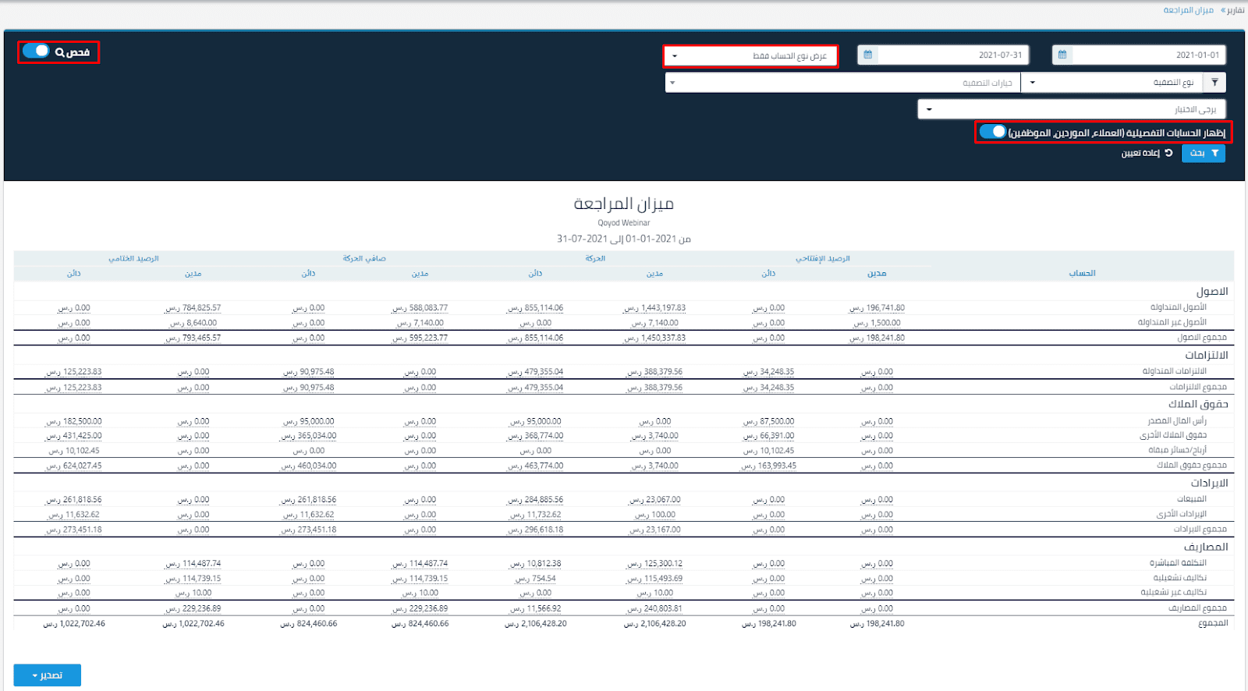Open the نوع التصفية dropdown
This screenshot has height=691, width=1248.
(1111, 83)
